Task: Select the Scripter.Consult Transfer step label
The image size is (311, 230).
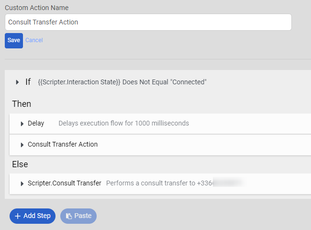Action: 65,183
